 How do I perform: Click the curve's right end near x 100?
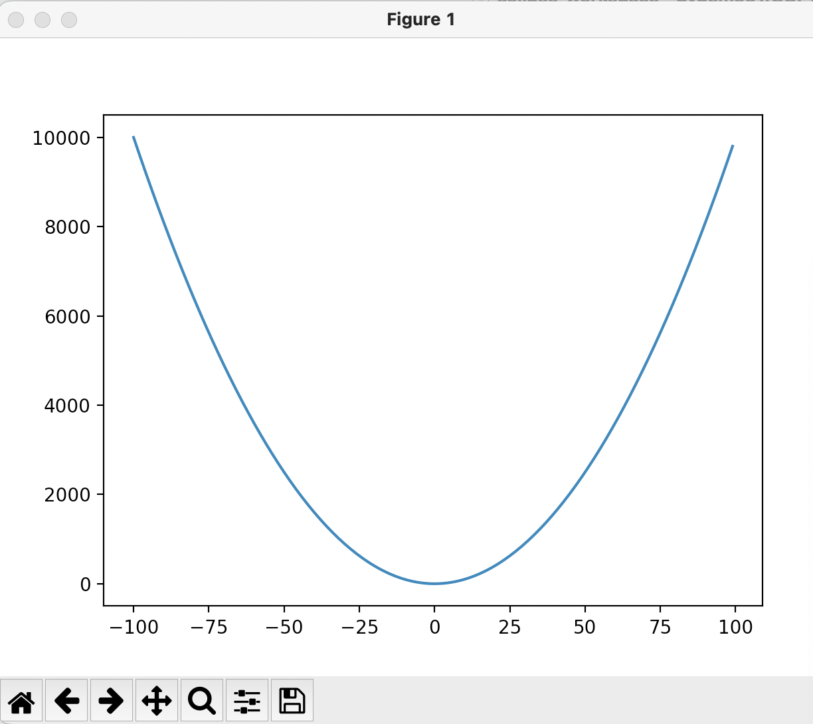coord(732,147)
